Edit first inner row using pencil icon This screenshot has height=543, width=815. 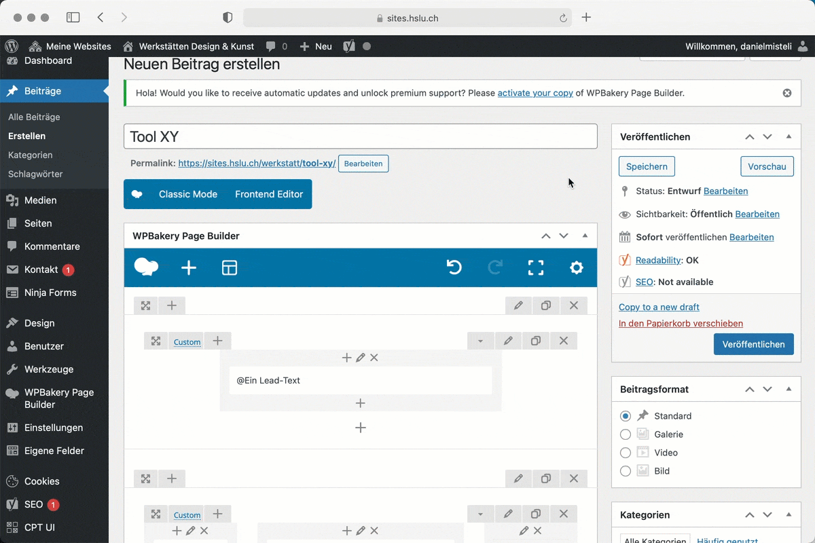[508, 341]
